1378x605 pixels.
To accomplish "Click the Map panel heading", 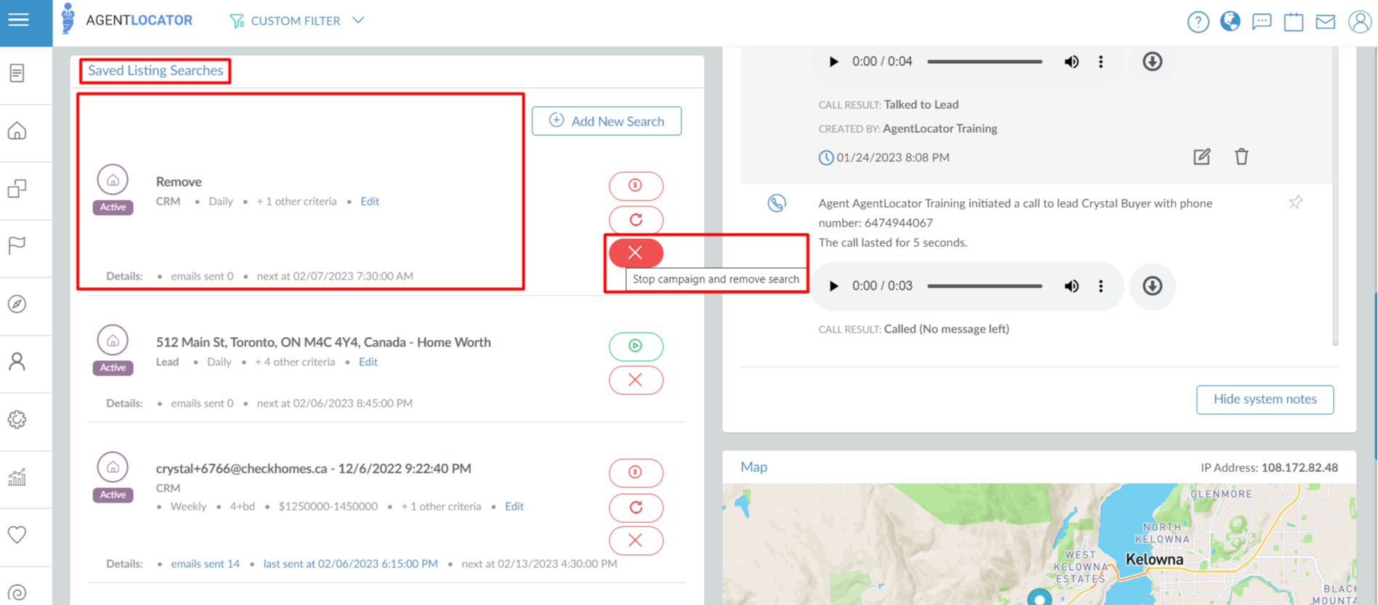I will pyautogui.click(x=753, y=467).
